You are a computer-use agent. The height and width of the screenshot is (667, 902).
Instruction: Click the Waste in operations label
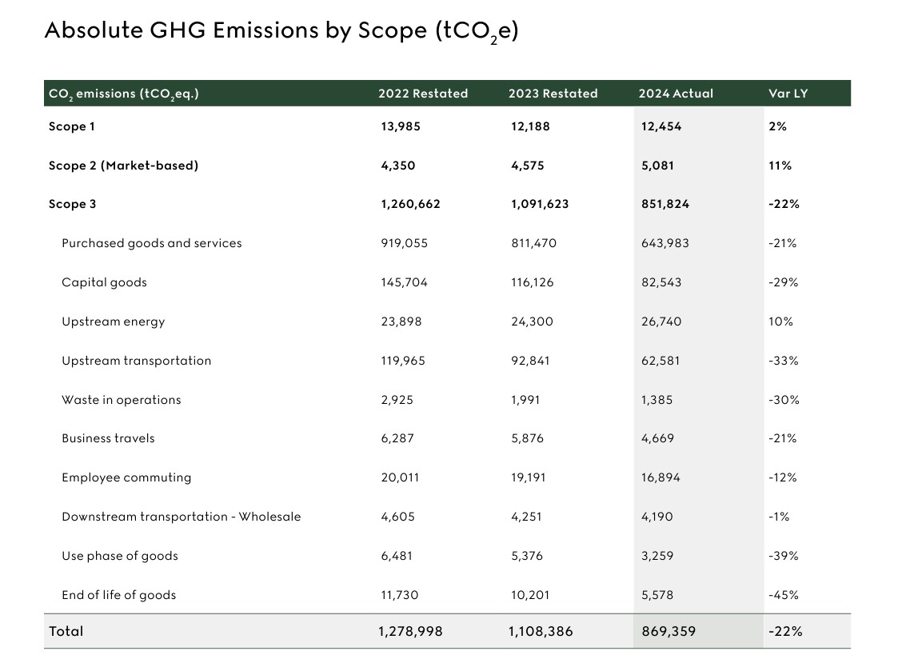(121, 400)
